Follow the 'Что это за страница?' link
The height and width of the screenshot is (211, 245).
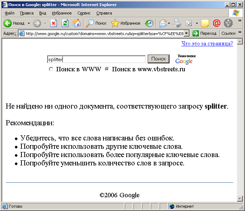(207, 43)
